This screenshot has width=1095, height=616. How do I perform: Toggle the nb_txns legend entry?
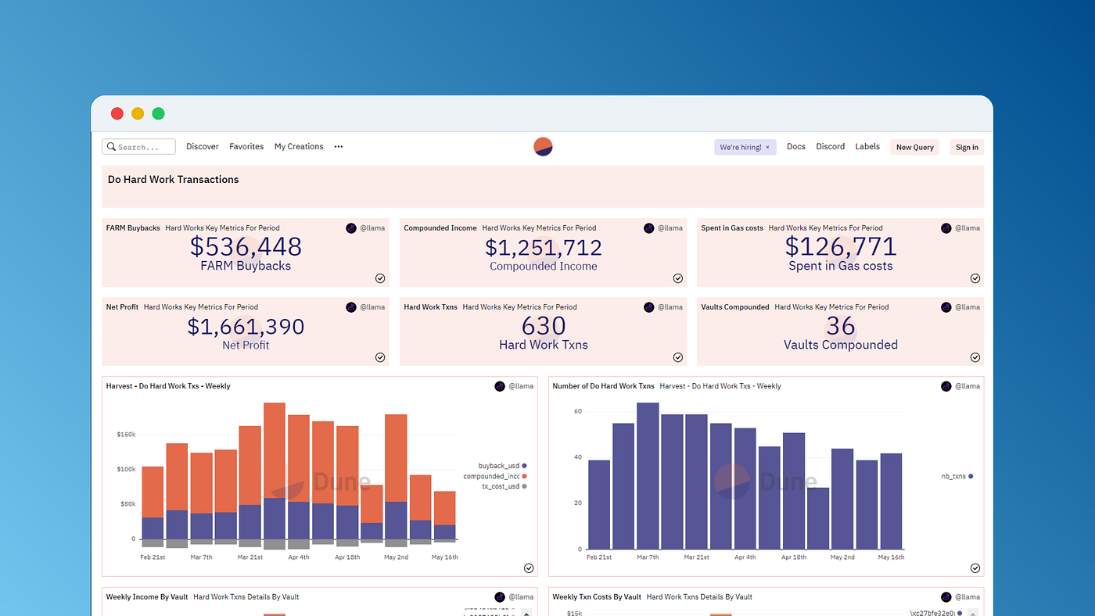click(x=957, y=476)
